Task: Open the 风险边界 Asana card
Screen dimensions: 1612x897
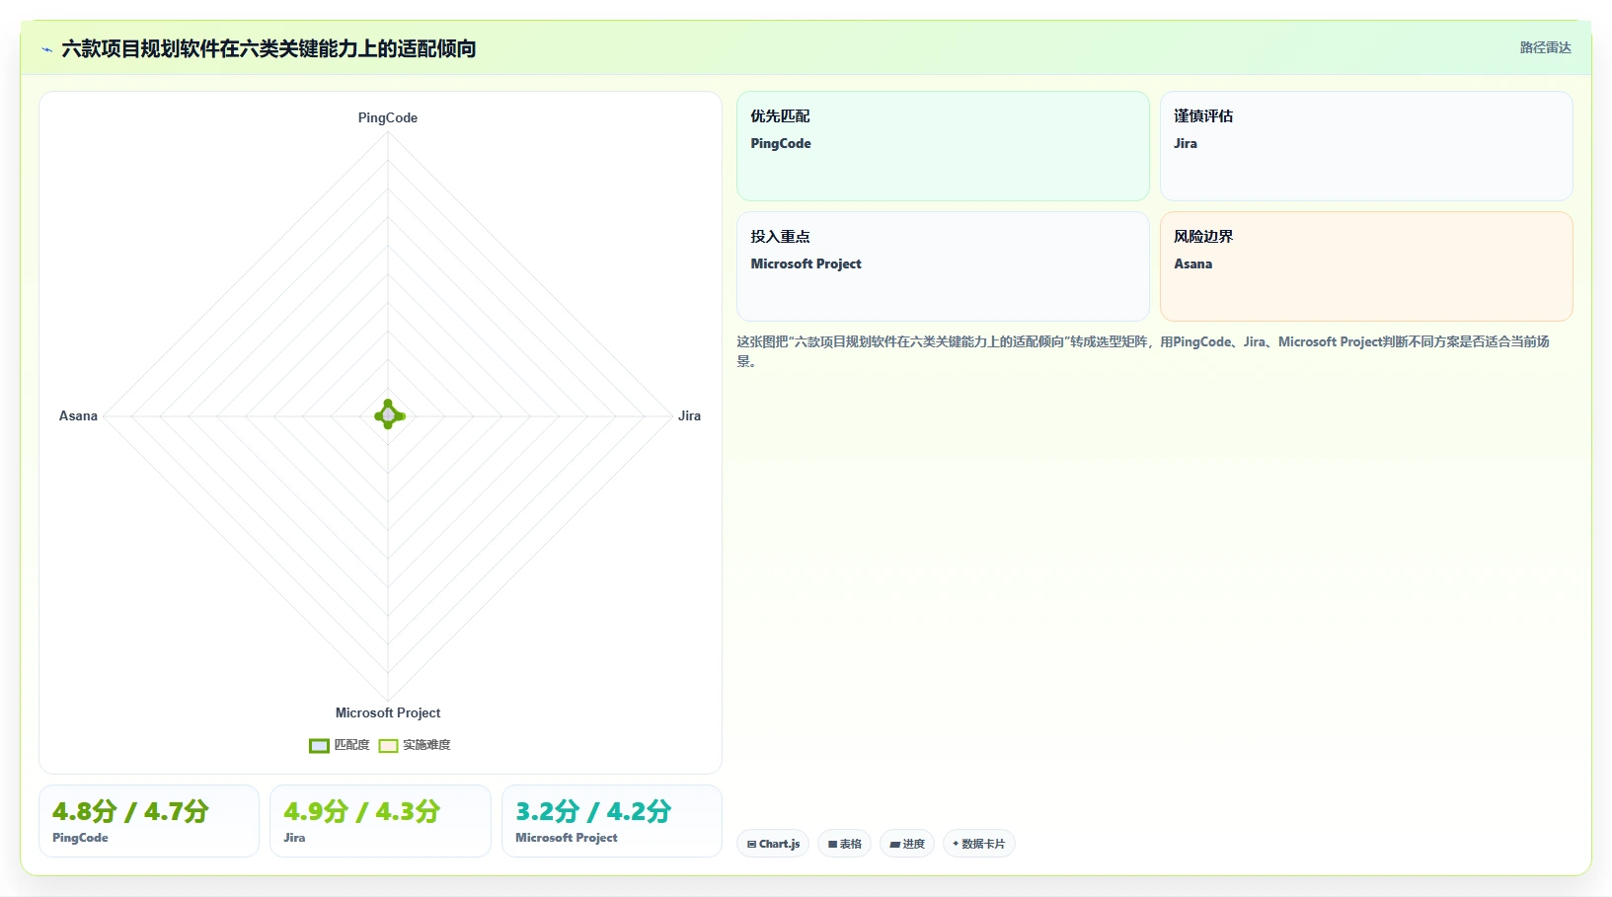Action: [x=1366, y=266]
